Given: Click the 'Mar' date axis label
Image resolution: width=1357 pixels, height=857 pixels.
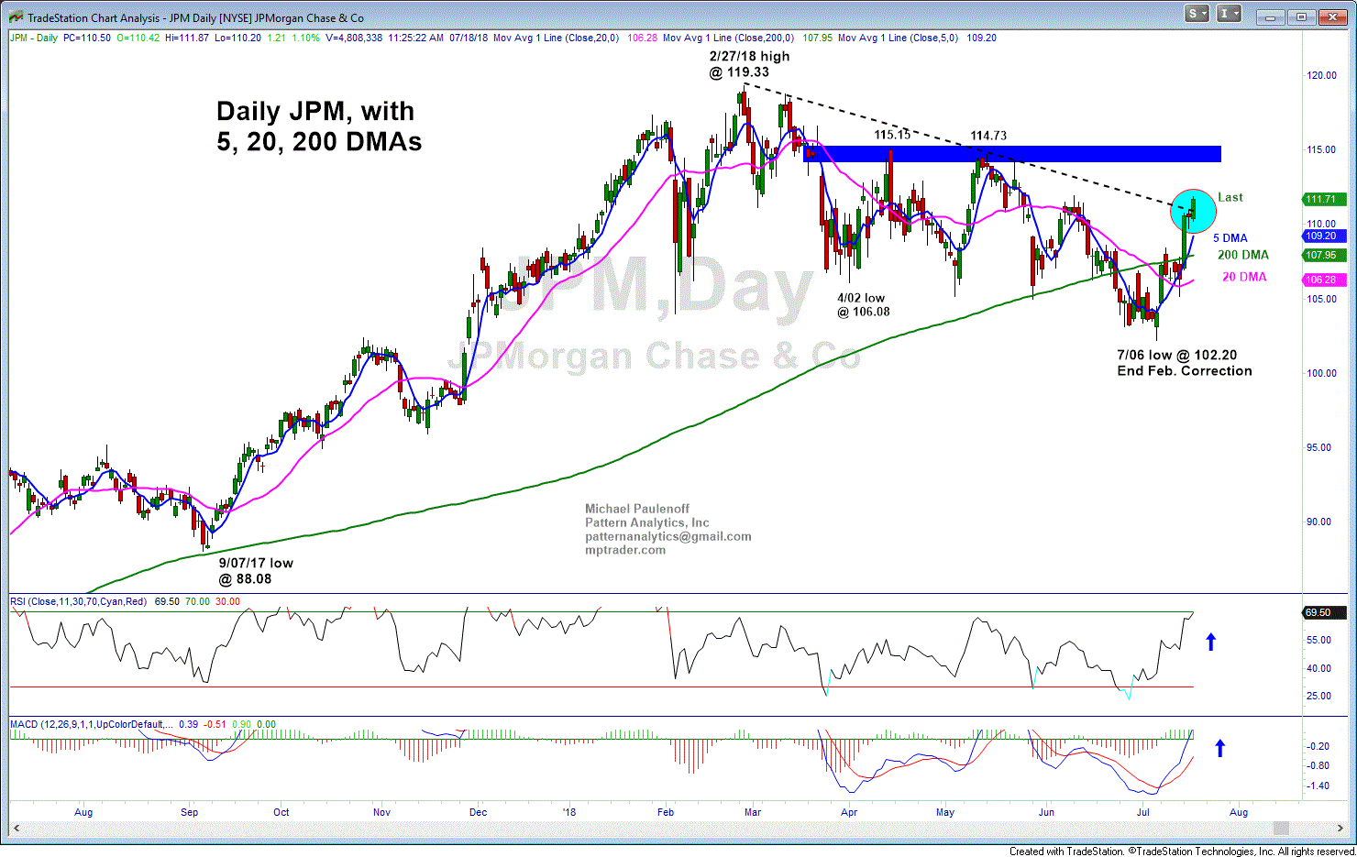Looking at the screenshot, I should [753, 812].
